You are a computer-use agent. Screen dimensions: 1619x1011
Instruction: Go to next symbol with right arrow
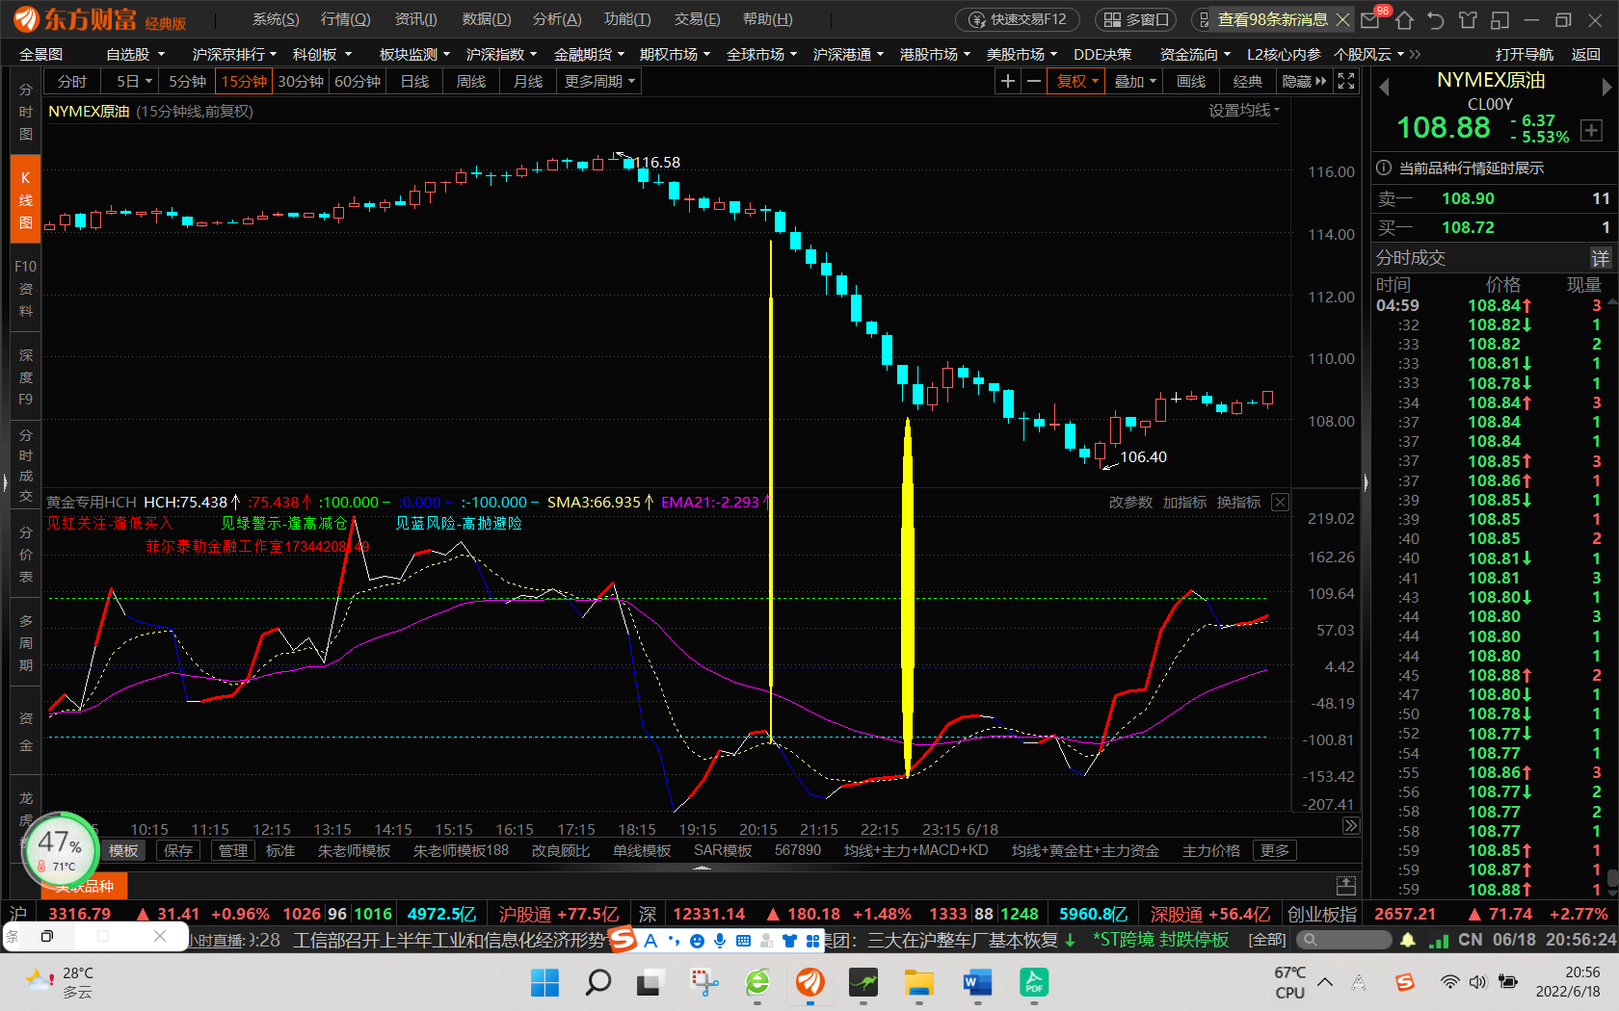click(x=1606, y=88)
